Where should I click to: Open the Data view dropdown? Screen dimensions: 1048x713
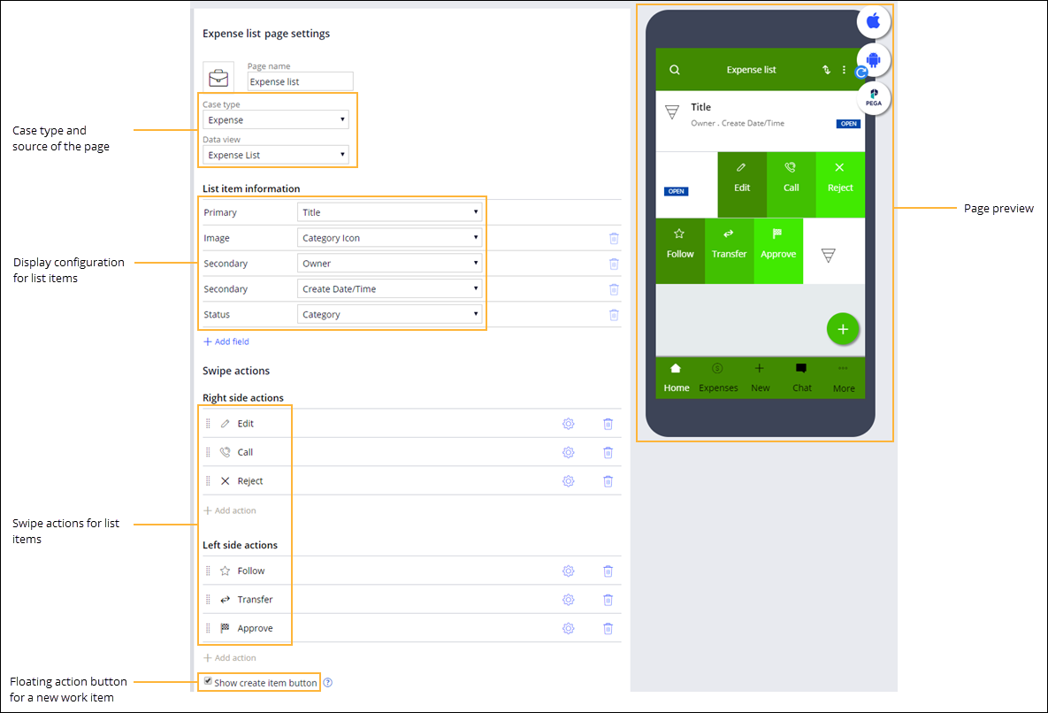(x=277, y=154)
